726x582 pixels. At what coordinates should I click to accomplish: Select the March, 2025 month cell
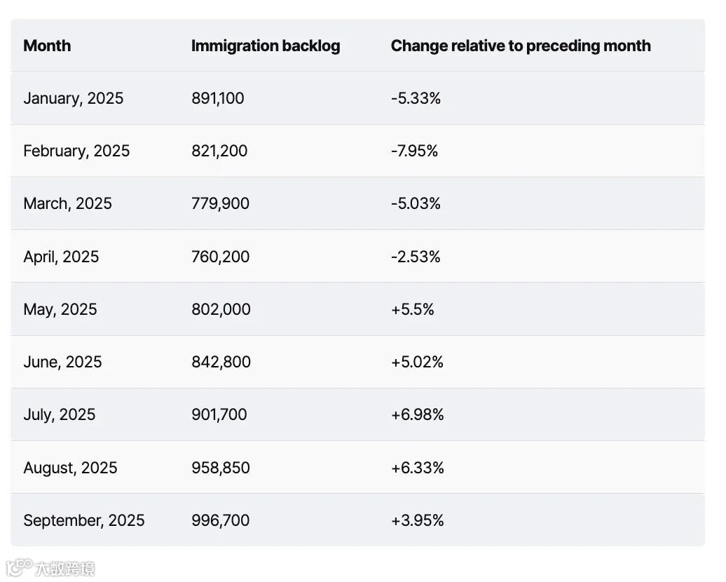pos(67,203)
